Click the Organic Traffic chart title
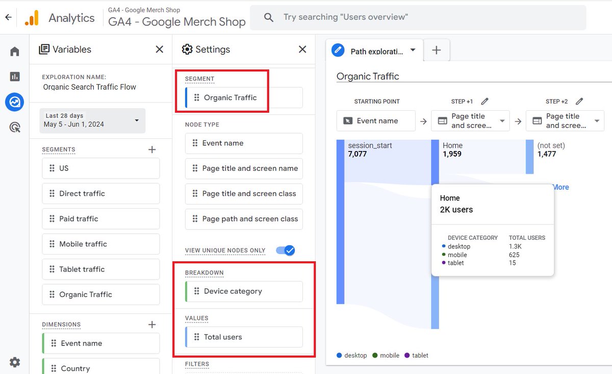This screenshot has width=612, height=374. [368, 76]
